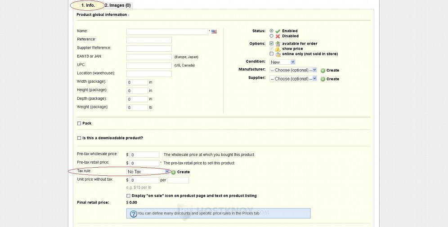Click the Pre-tax retail price field

[x=144, y=163]
